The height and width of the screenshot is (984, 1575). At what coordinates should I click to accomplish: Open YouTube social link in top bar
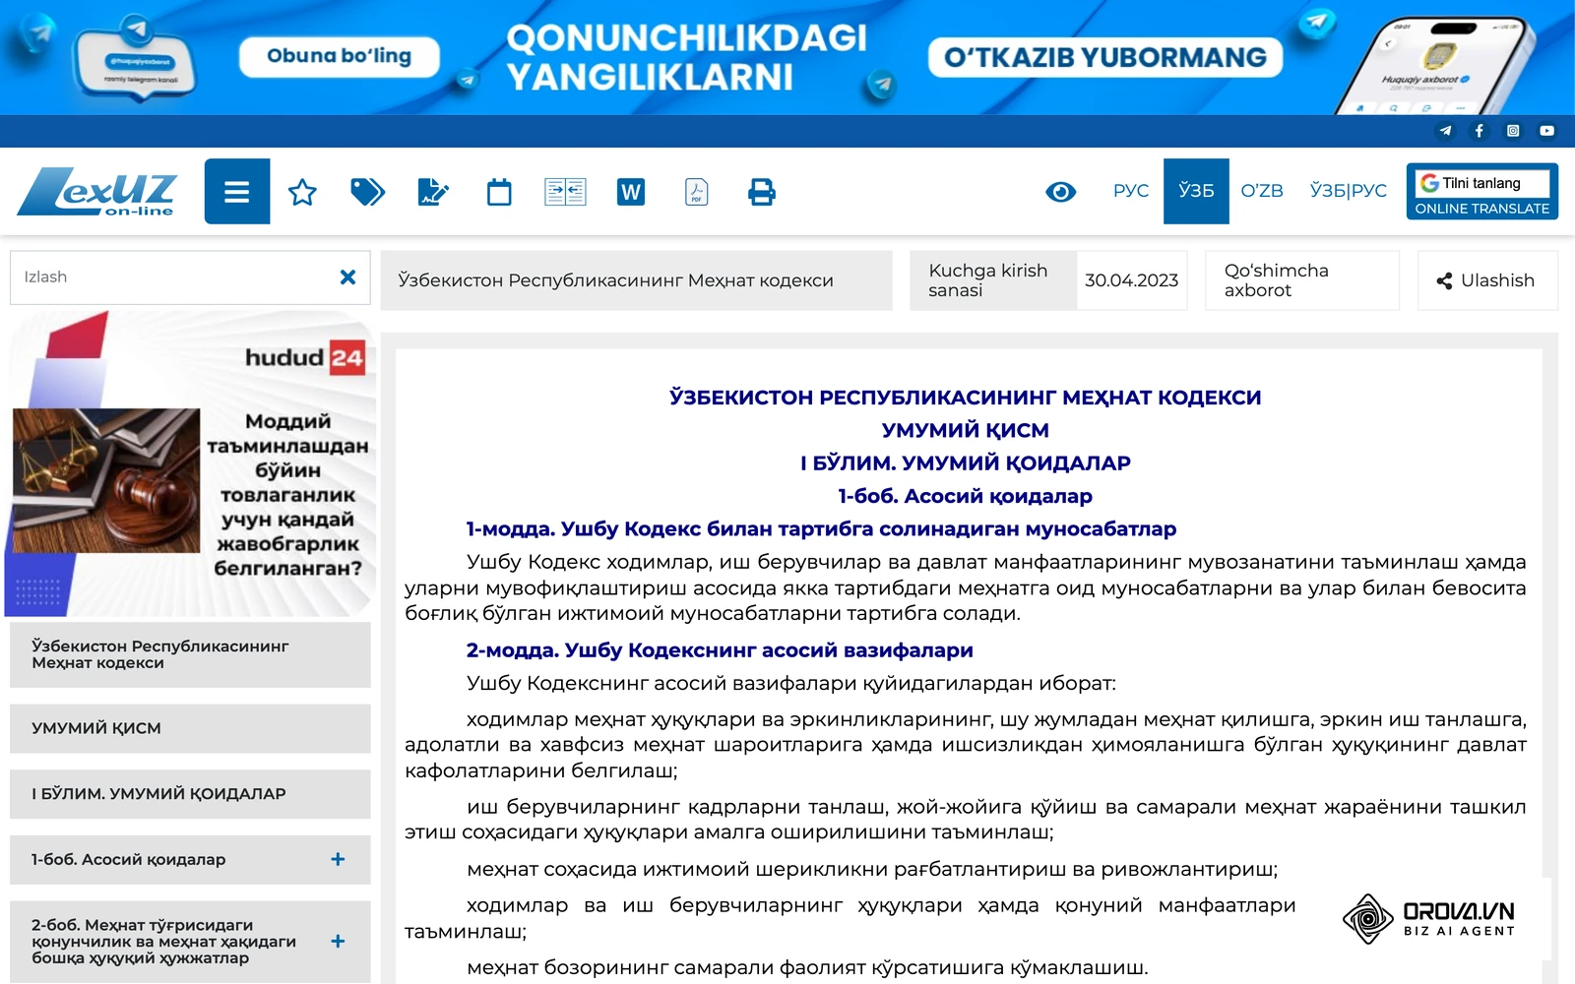click(1547, 131)
